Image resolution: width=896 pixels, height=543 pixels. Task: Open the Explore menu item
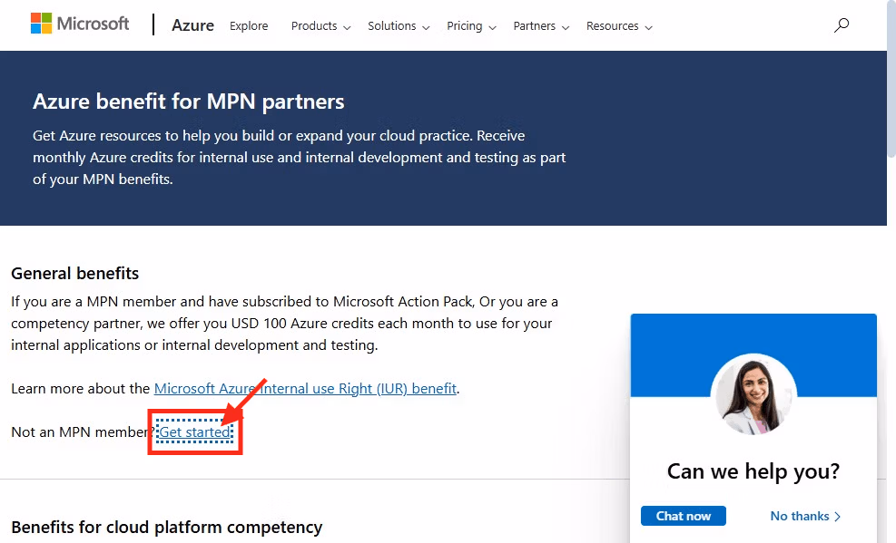[x=249, y=26]
